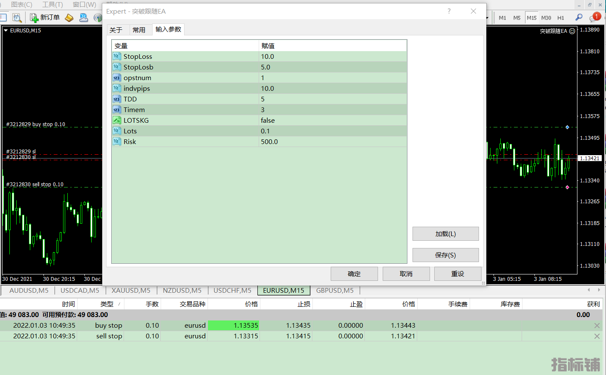Viewport: 606px width, 375px height.
Task: Open the Strategy Tester magnifier toolbar icon
Action: [x=17, y=17]
